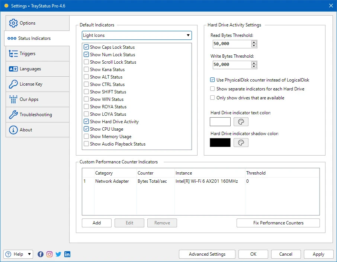Click the Instance column header
The image size is (337, 262).
pos(210,173)
